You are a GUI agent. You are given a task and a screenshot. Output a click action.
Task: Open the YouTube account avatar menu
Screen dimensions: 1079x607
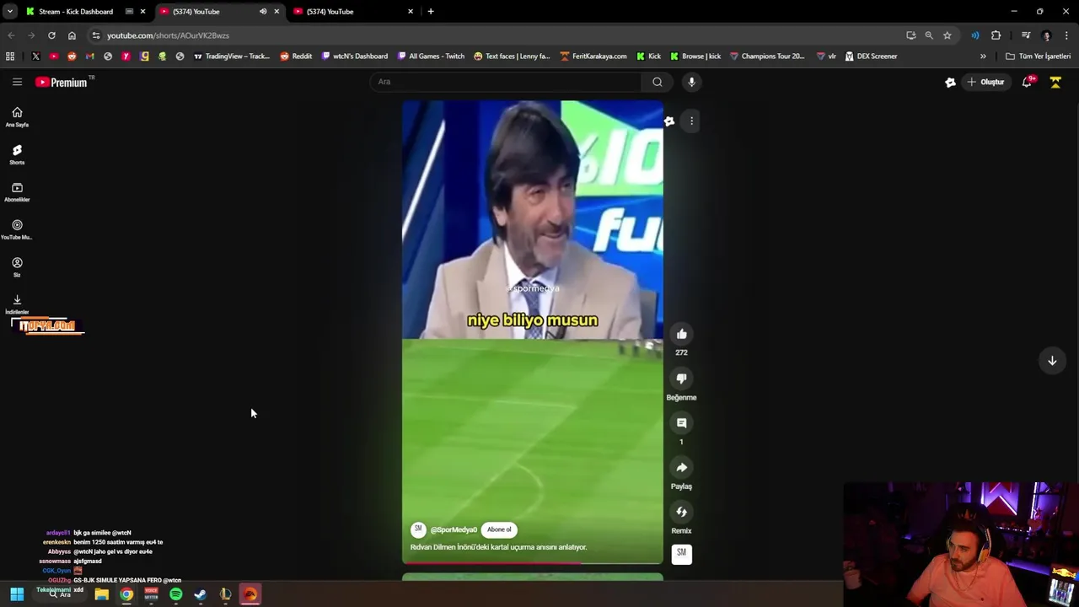tap(1055, 82)
